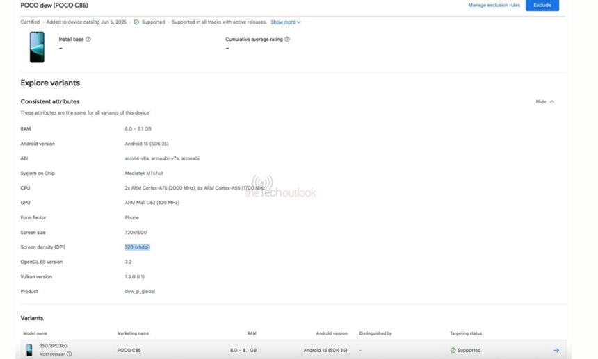This screenshot has width=598, height=359.
Task: Click the Exclude button
Action: pos(542,5)
